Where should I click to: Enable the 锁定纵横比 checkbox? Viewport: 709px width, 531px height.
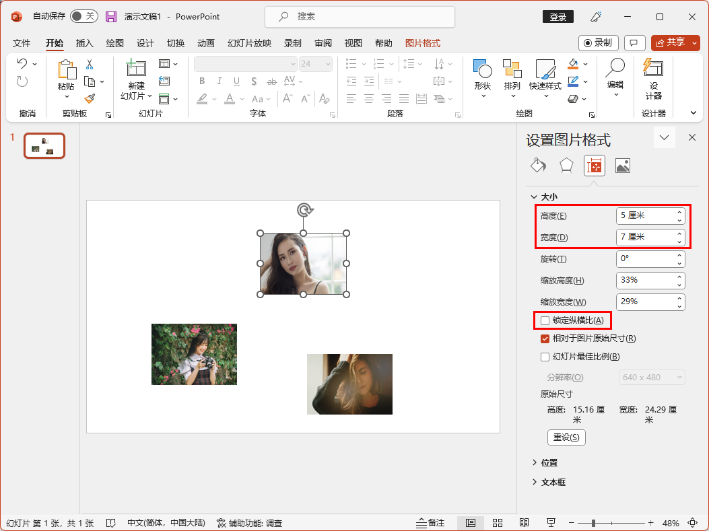pyautogui.click(x=545, y=320)
